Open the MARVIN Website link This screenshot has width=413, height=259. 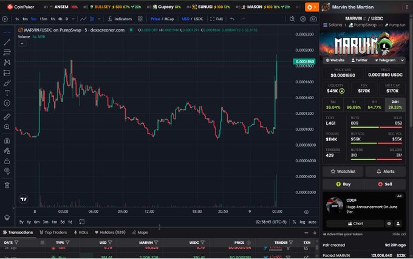[335, 60]
